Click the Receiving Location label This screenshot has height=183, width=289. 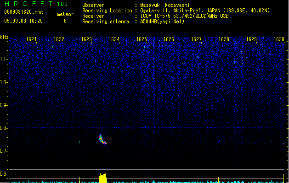(x=107, y=11)
